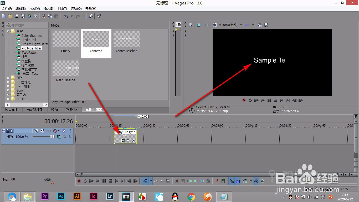Open event Pan/Crop on Sony ProType clip

[x=128, y=140]
